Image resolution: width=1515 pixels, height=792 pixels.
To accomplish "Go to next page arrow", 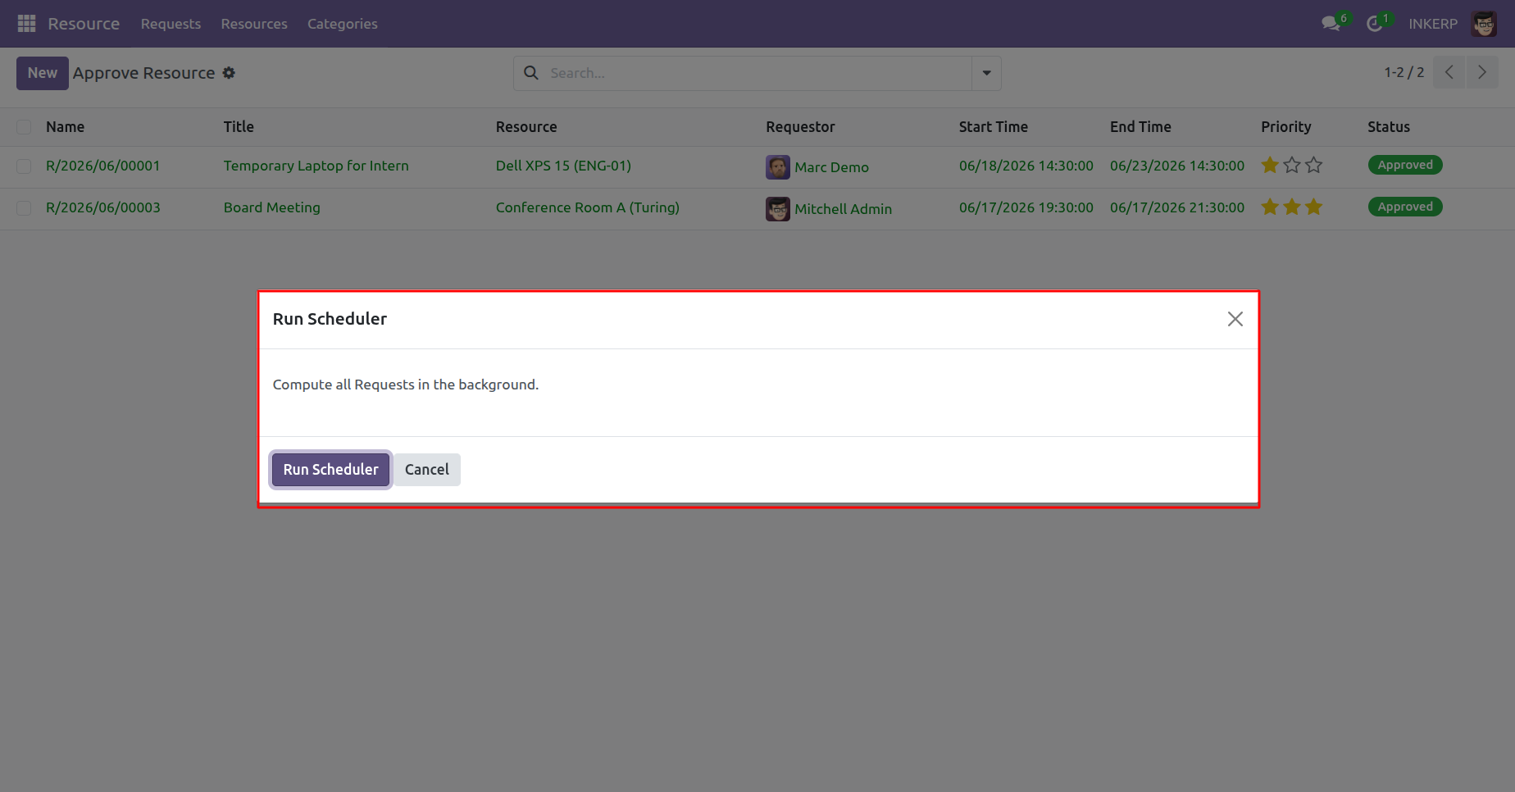I will point(1482,72).
